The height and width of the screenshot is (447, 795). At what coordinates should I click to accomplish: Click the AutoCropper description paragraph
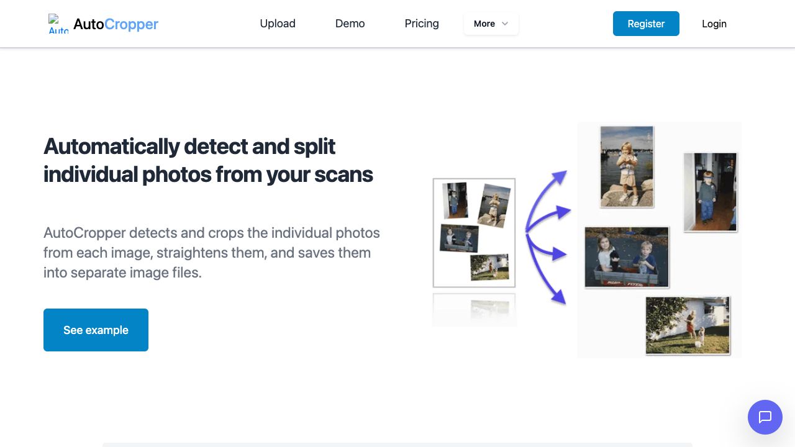pos(212,253)
